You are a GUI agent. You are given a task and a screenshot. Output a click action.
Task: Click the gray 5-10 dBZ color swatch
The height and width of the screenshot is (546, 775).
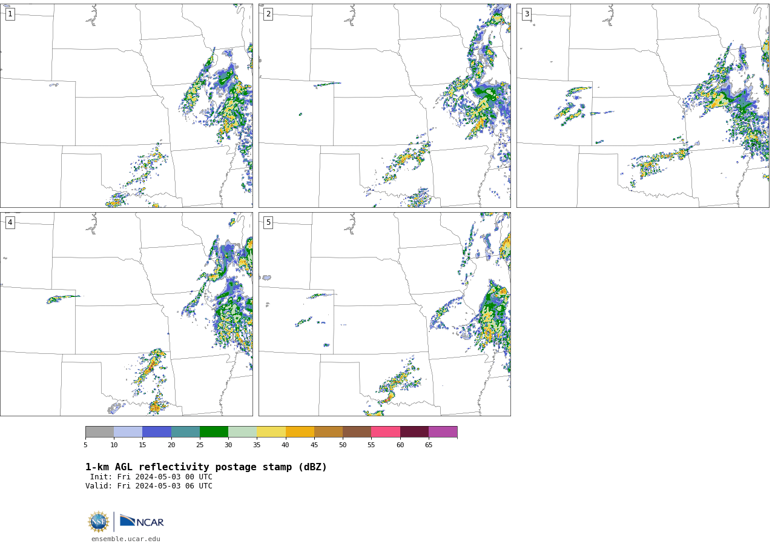coord(100,431)
